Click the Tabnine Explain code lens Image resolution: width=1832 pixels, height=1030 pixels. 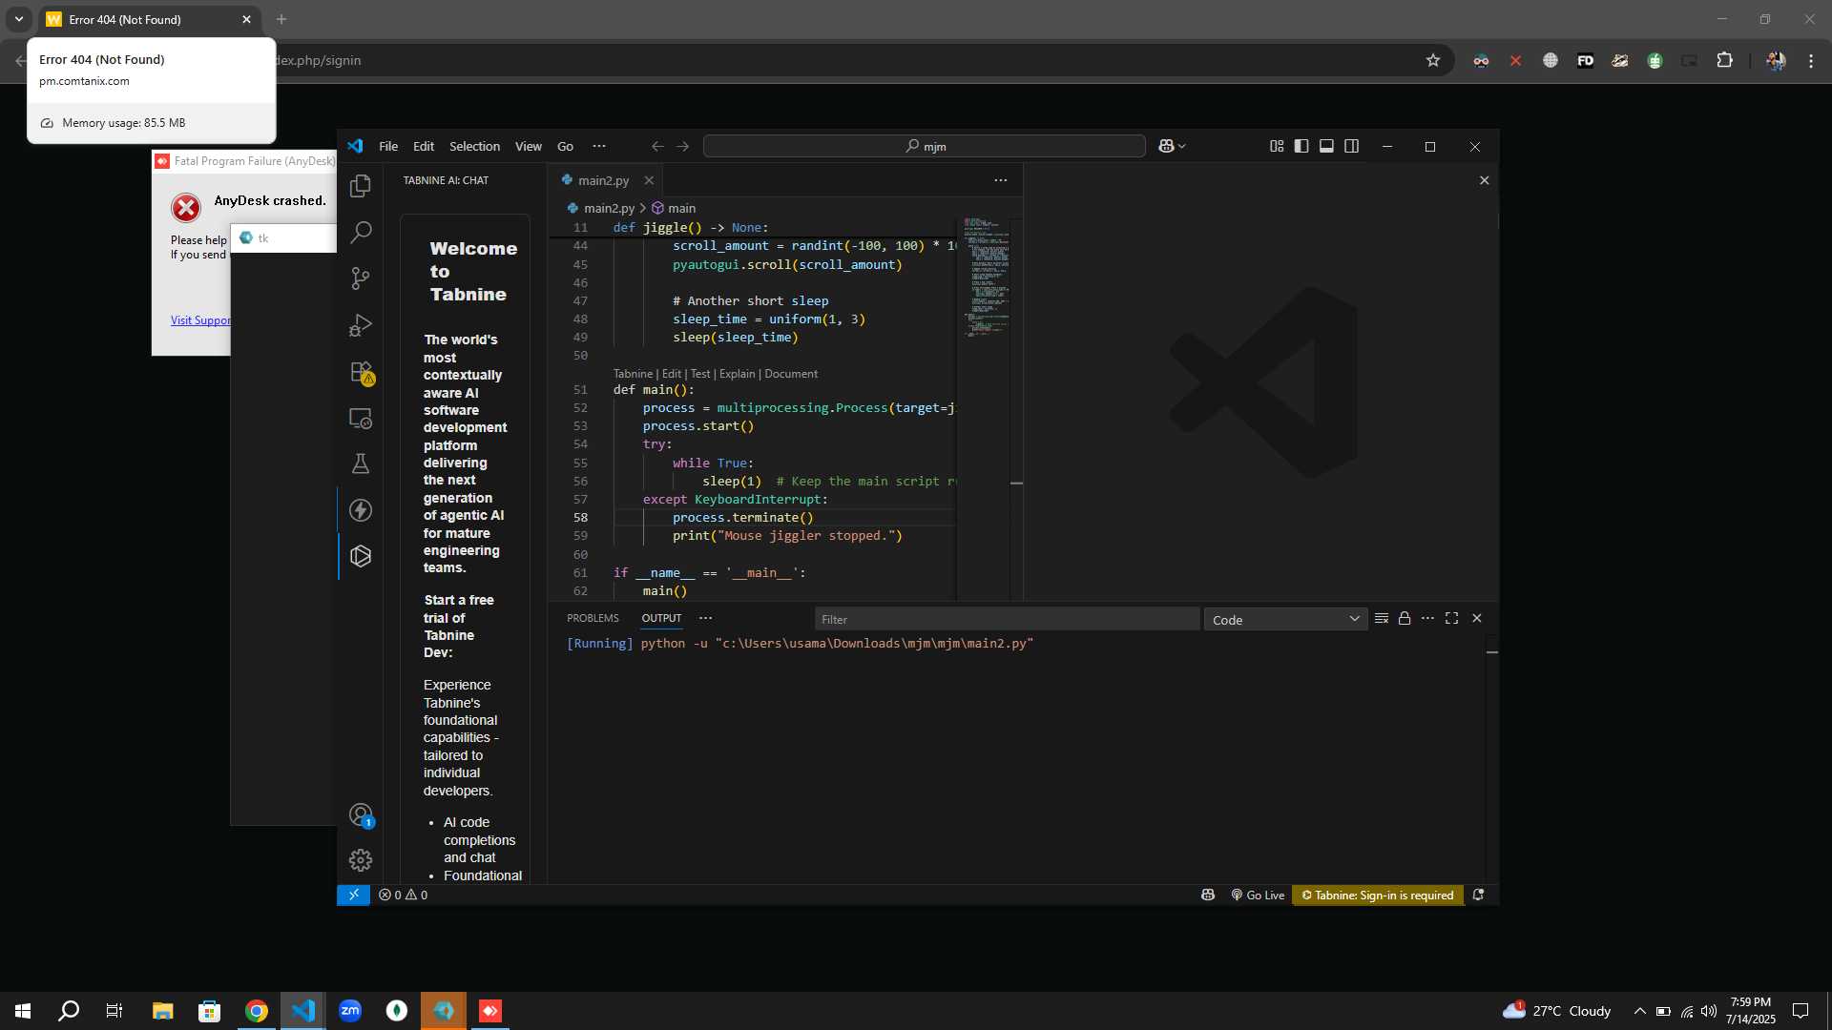pos(737,374)
